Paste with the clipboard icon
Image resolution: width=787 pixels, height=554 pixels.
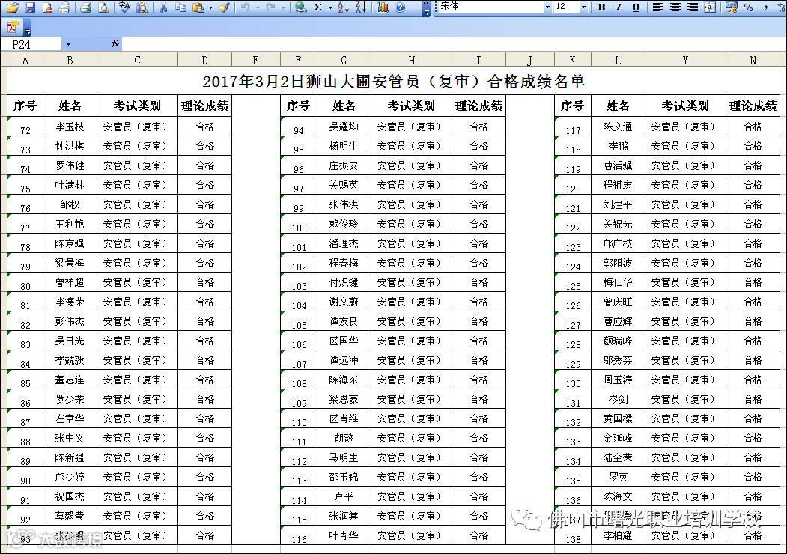(x=198, y=7)
